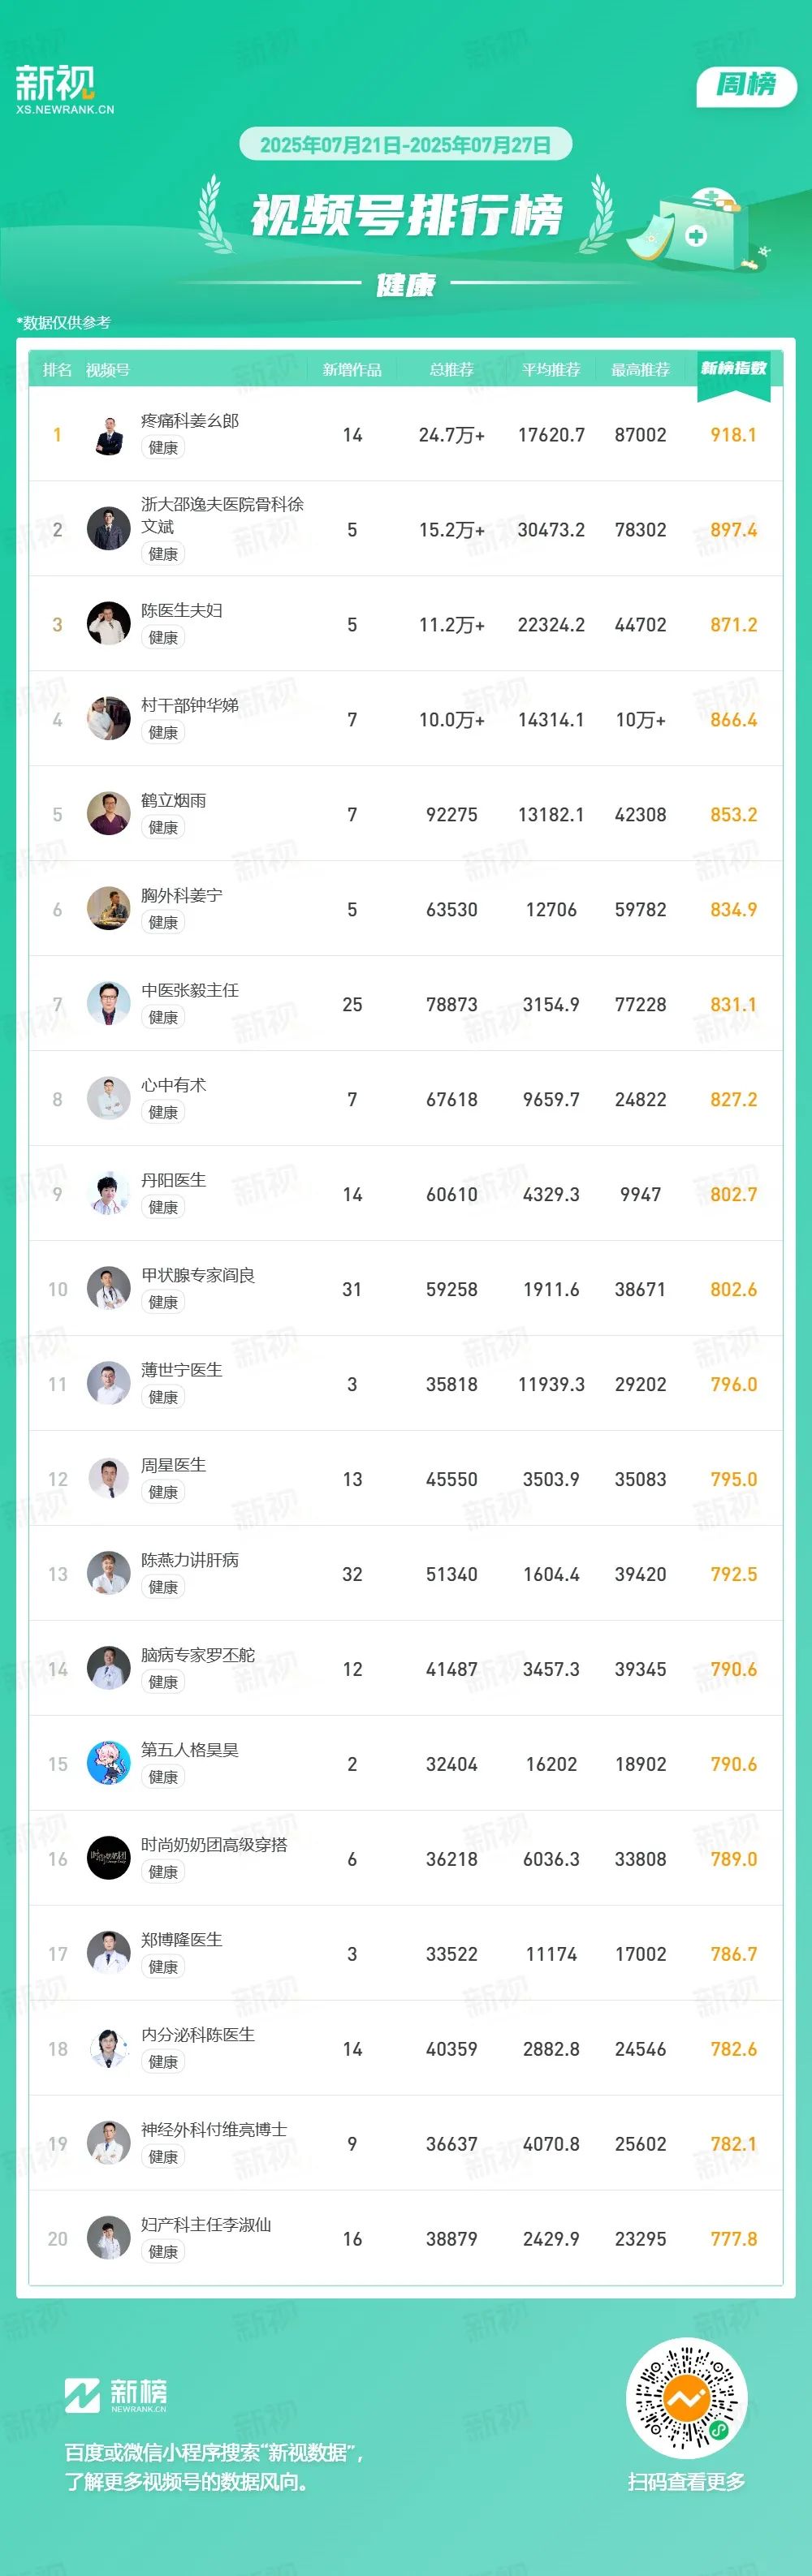Click the QR code at bottom right

tap(686, 2396)
